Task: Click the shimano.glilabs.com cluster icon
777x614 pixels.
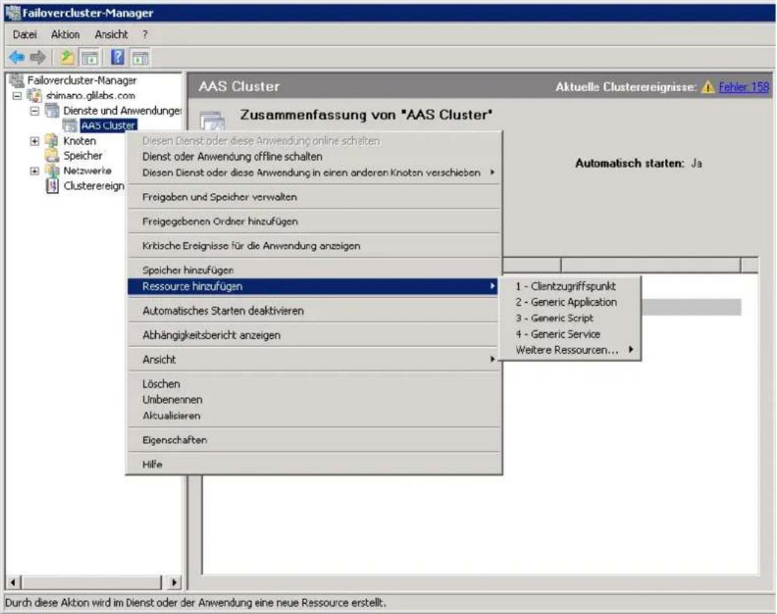Action: click(34, 95)
